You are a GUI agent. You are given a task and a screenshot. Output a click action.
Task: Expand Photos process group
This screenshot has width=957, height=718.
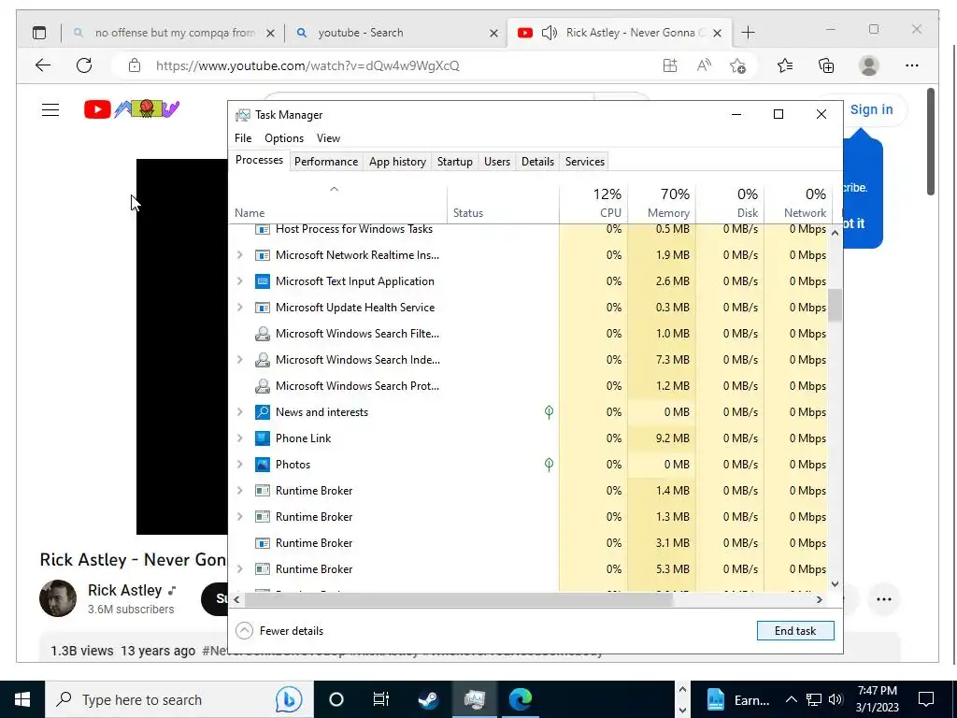(240, 465)
